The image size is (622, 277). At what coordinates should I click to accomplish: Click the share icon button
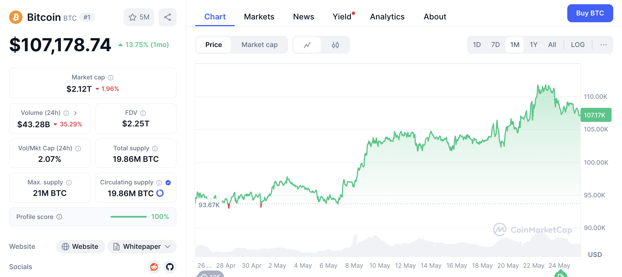tap(168, 17)
